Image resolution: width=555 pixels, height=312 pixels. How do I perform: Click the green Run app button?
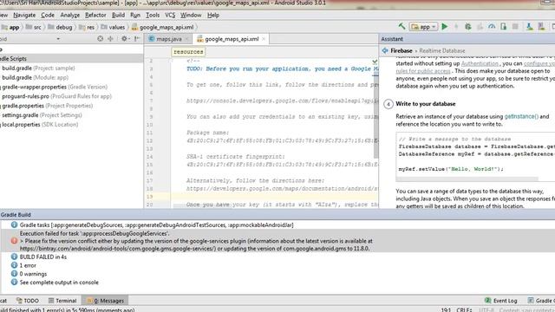tap(445, 27)
